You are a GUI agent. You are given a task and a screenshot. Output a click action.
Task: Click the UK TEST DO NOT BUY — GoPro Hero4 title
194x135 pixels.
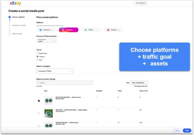point(68,97)
